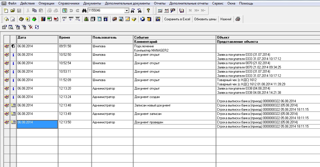Click the chart graph report icon
This screenshot has width=320, height=167.
point(127,19)
